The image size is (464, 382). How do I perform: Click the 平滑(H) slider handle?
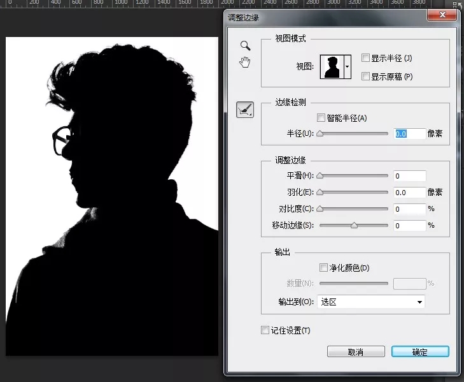tap(320, 175)
